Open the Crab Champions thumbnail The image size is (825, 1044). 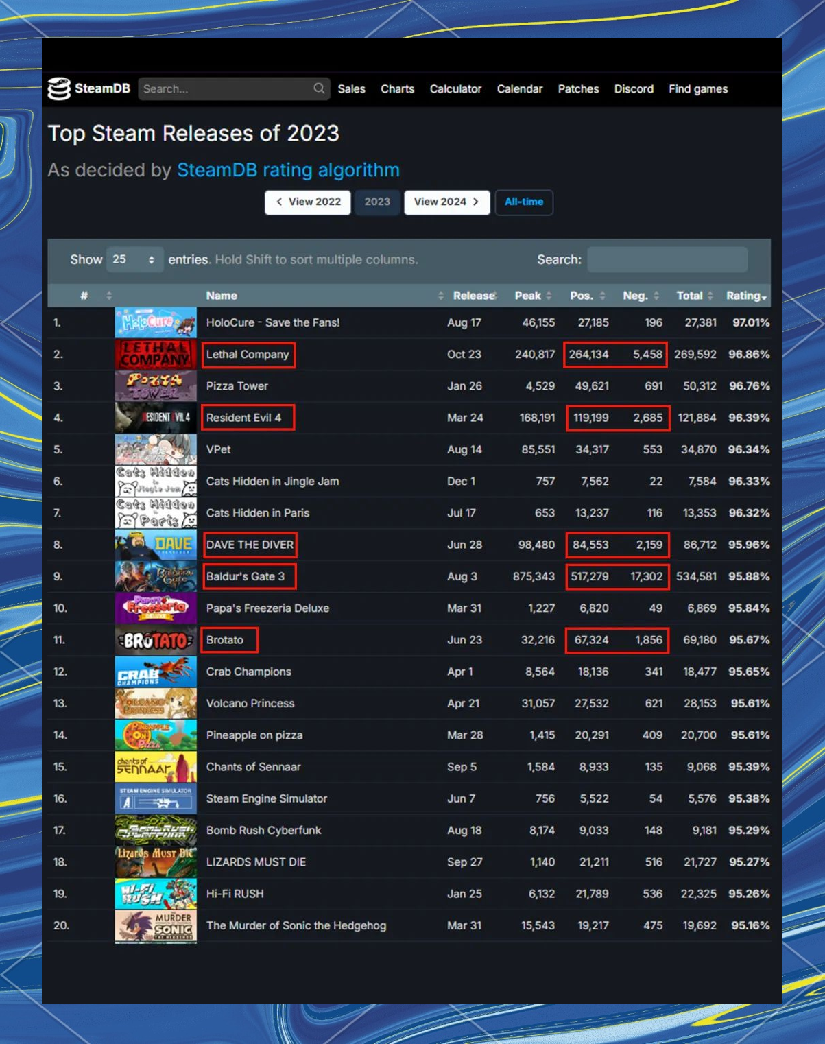point(156,672)
